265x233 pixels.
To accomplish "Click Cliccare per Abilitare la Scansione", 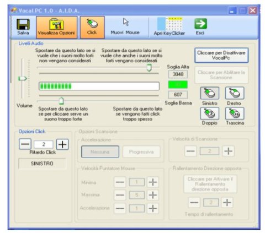I will click(221, 75).
